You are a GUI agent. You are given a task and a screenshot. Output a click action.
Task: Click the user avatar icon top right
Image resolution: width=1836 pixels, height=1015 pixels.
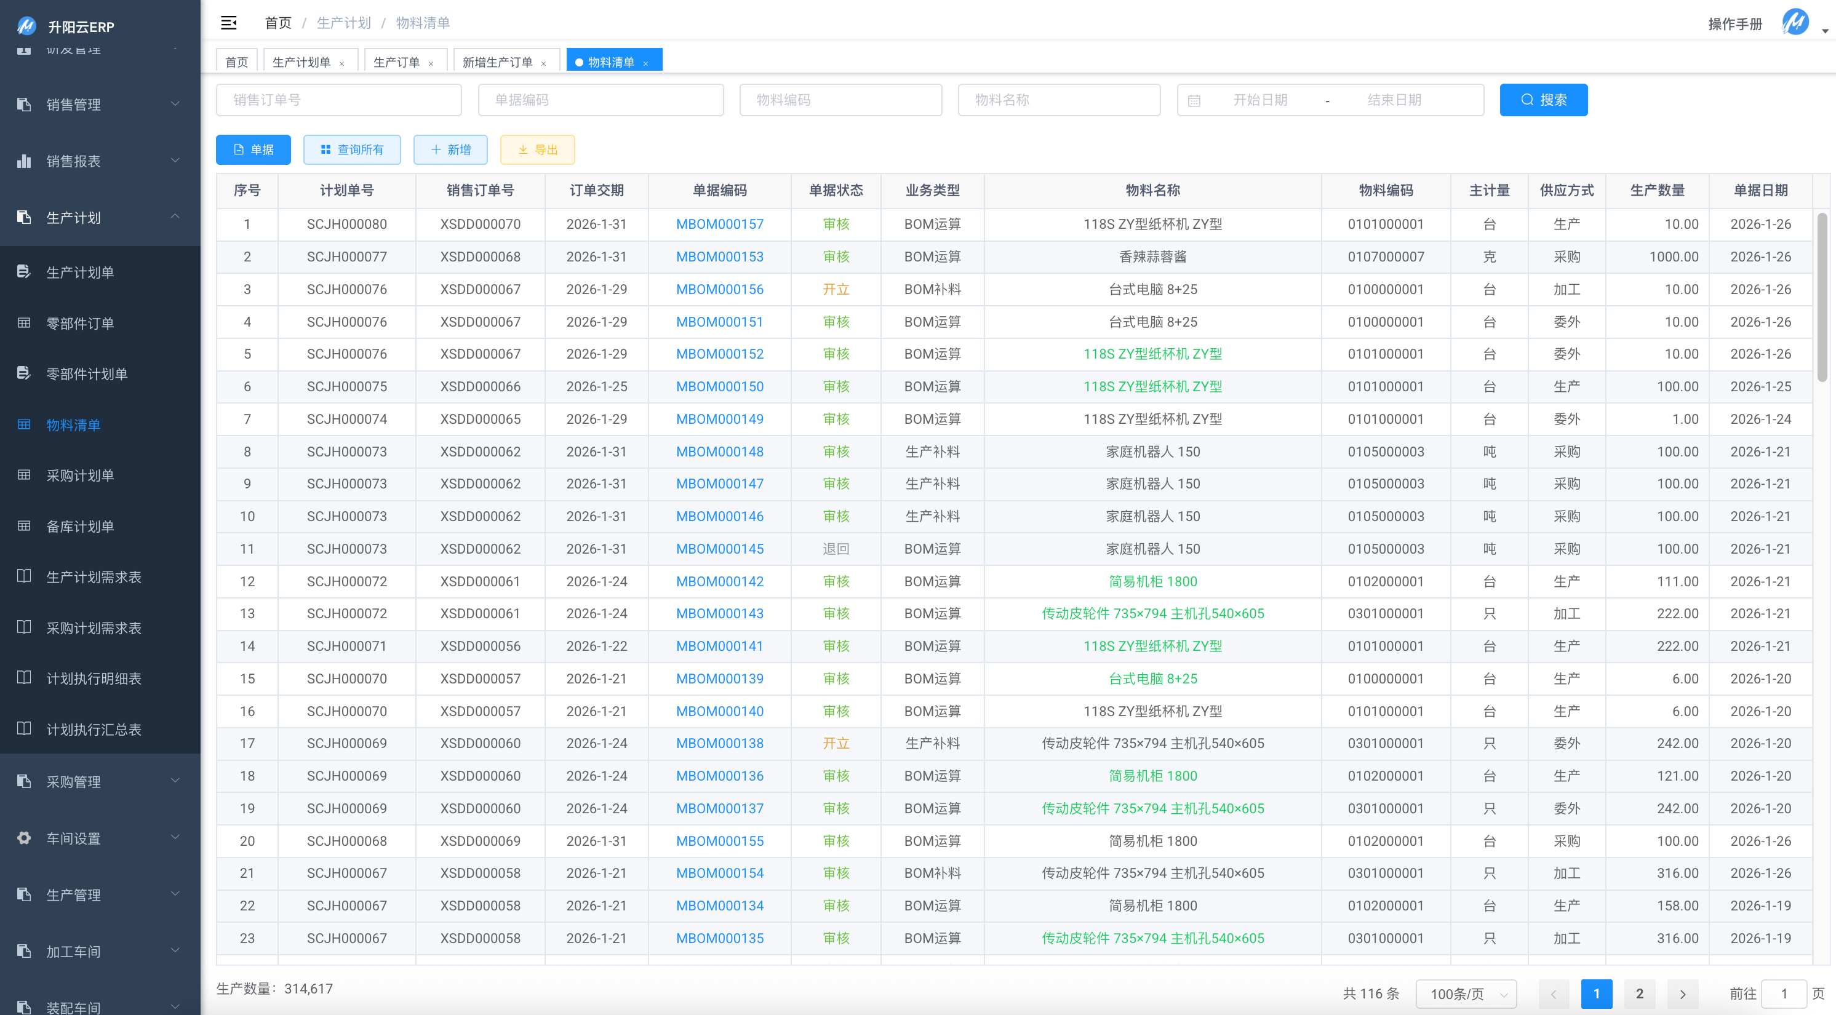pyautogui.click(x=1795, y=22)
